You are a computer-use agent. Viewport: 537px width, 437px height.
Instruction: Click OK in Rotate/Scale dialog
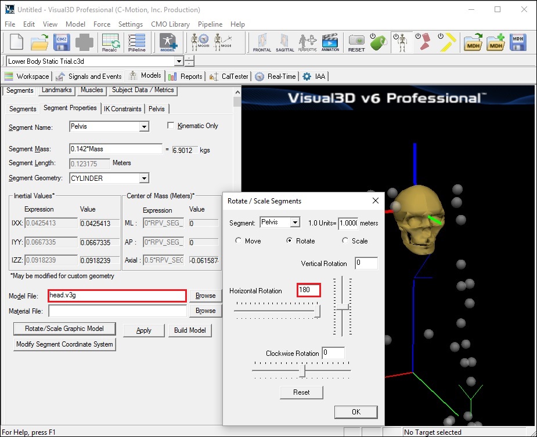(x=356, y=412)
